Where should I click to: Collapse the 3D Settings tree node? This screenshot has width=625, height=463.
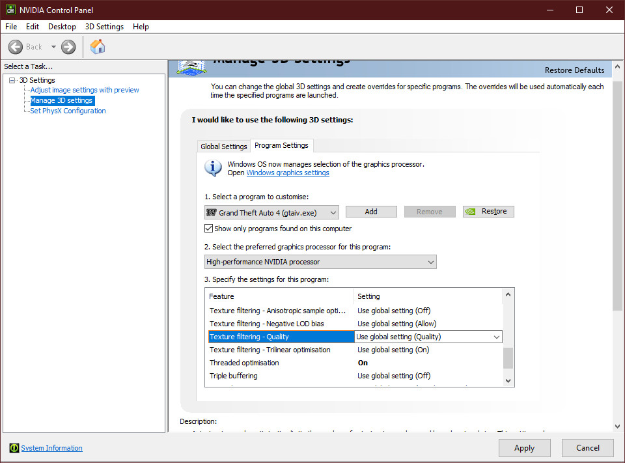click(x=12, y=80)
